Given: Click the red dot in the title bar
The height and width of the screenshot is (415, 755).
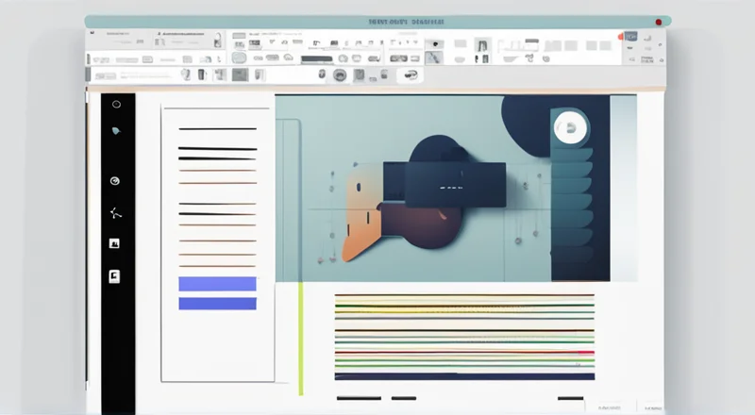Looking at the screenshot, I should pos(658,22).
